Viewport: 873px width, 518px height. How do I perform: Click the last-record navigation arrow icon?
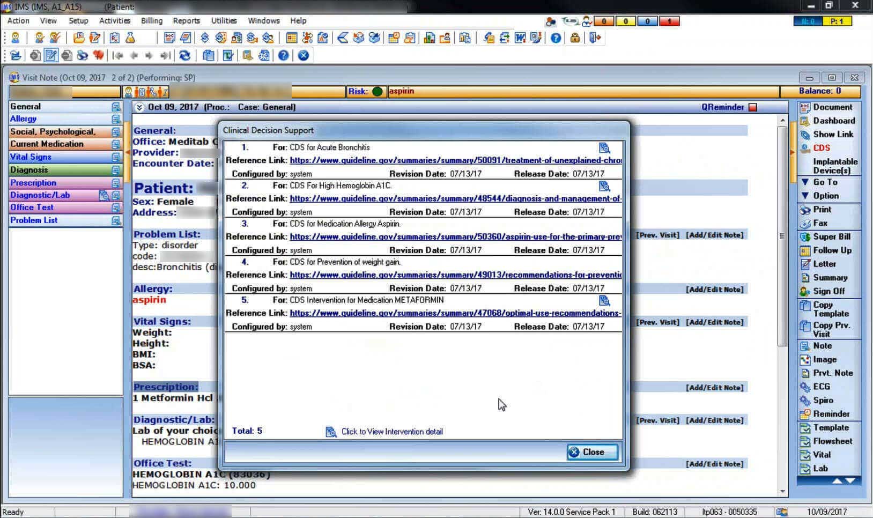tap(166, 55)
